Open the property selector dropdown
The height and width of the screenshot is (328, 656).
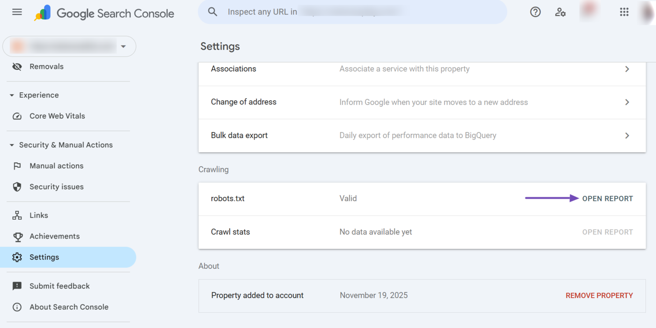click(123, 46)
